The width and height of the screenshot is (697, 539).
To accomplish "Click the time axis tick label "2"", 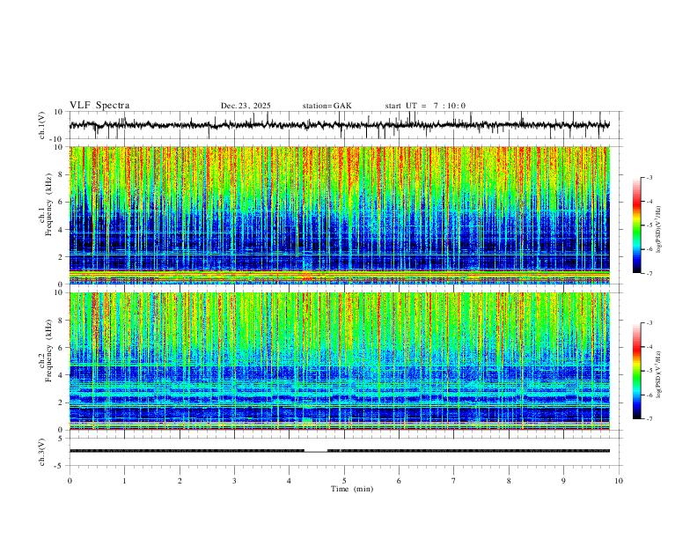I will pyautogui.click(x=180, y=481).
